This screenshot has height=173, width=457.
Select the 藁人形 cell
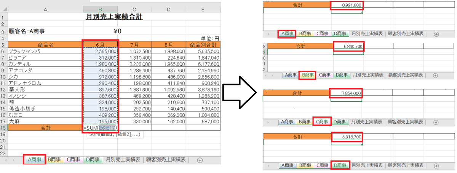[45, 90]
